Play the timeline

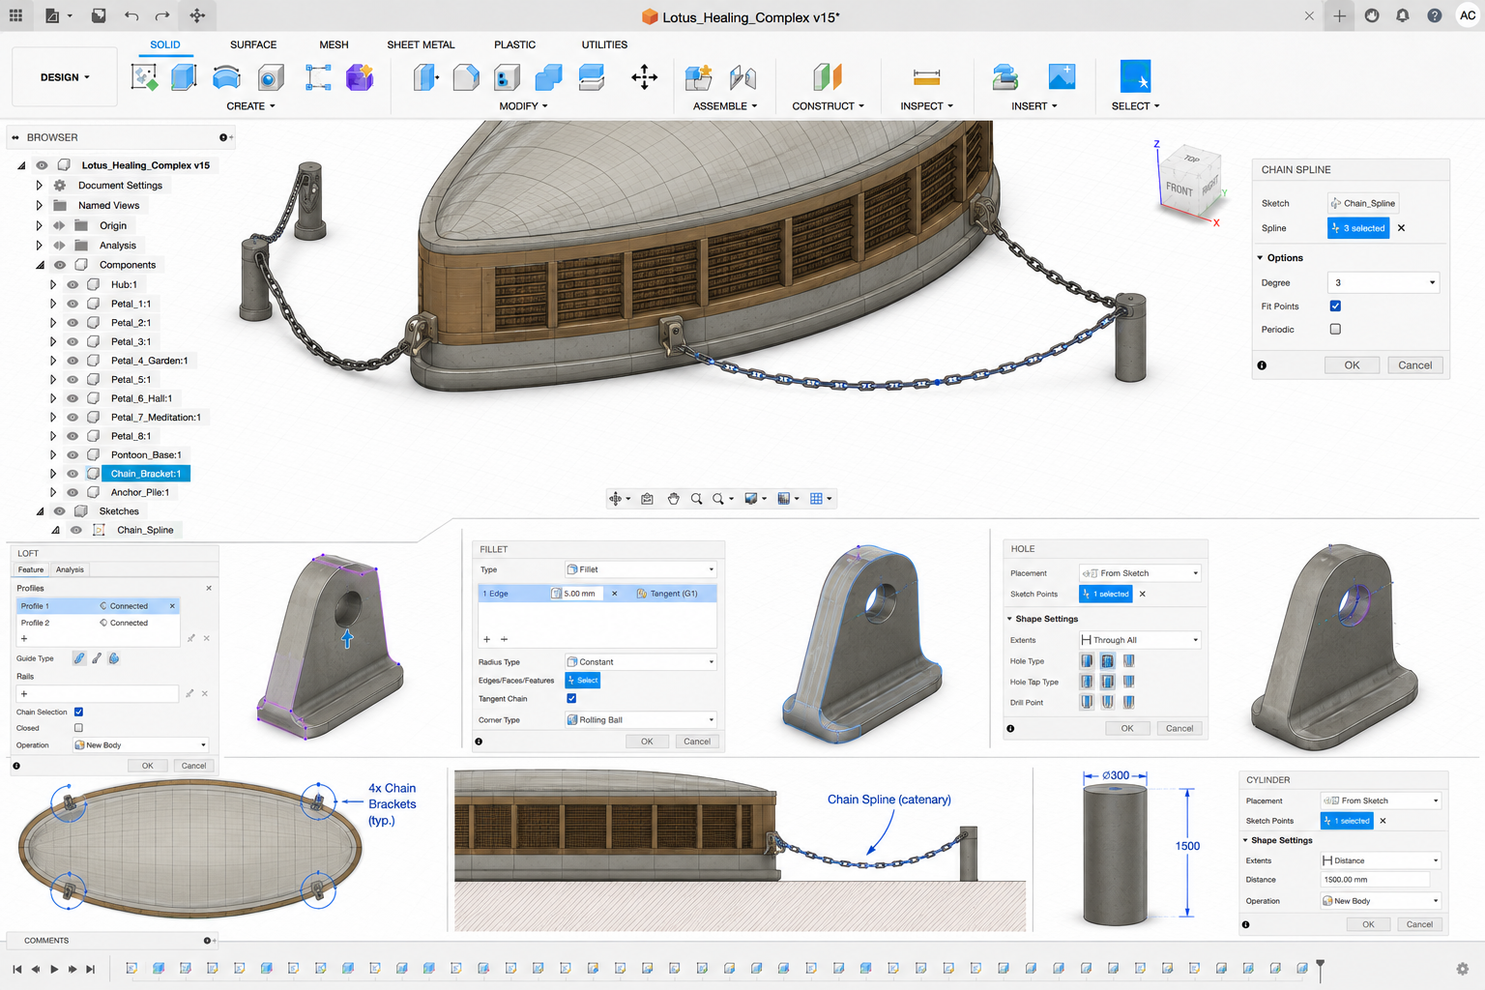pyautogui.click(x=54, y=969)
